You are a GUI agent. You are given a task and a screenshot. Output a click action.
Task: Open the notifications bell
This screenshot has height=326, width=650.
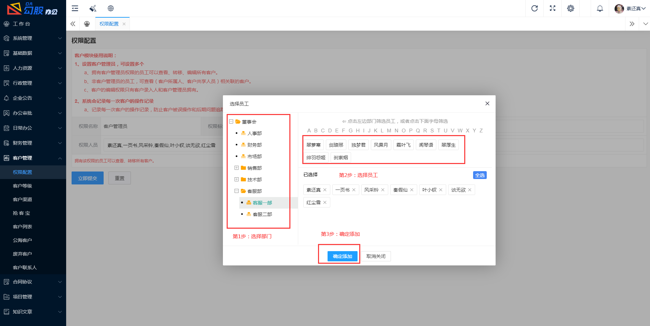[x=600, y=9]
